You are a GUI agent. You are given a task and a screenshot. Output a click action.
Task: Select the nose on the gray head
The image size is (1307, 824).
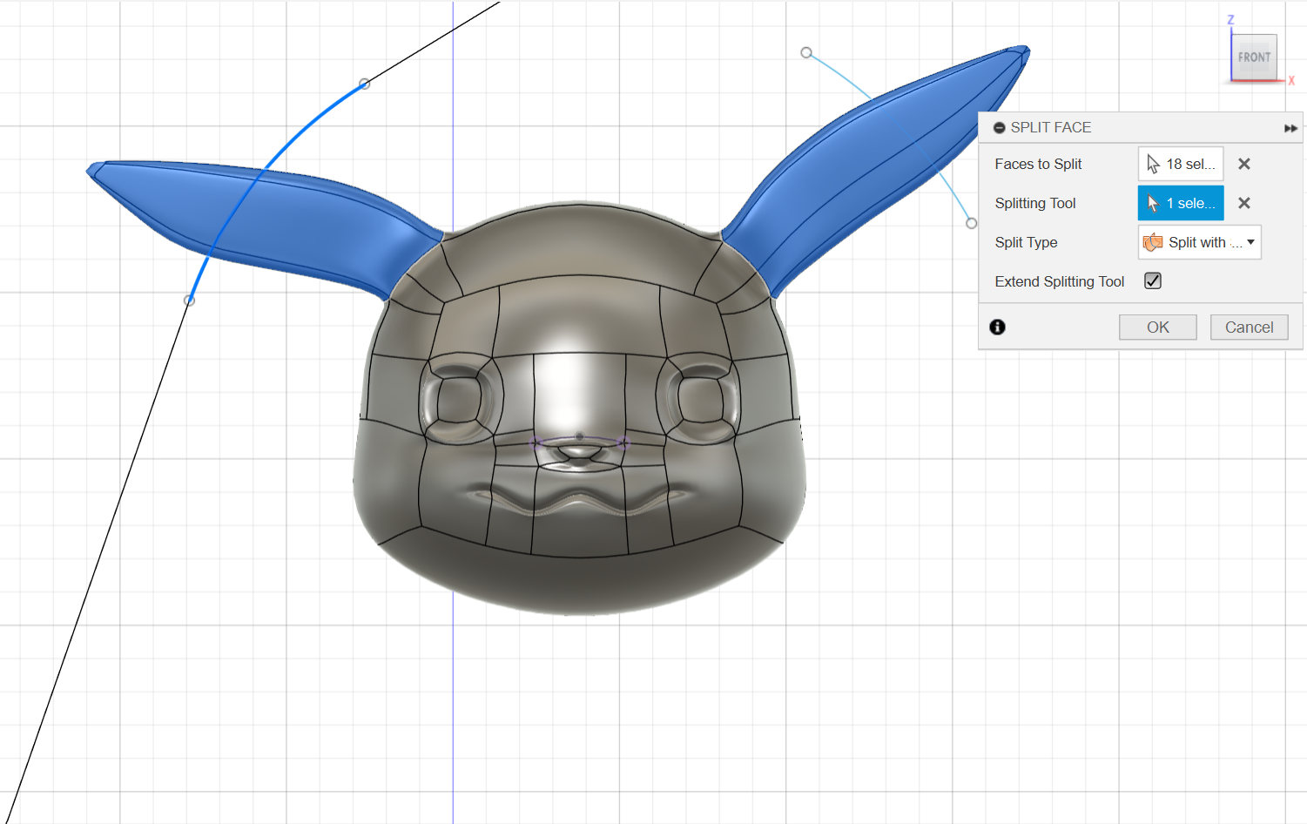click(x=578, y=453)
